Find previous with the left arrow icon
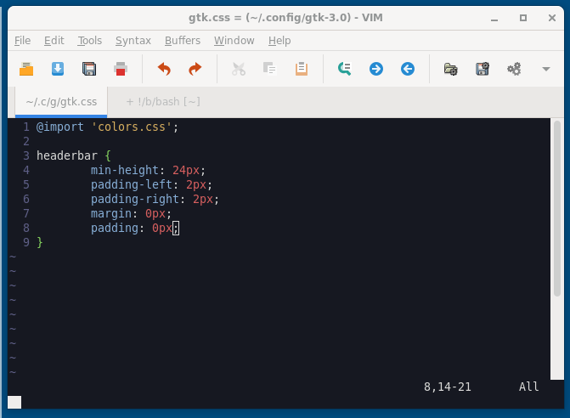This screenshot has height=418, width=570. tap(408, 69)
